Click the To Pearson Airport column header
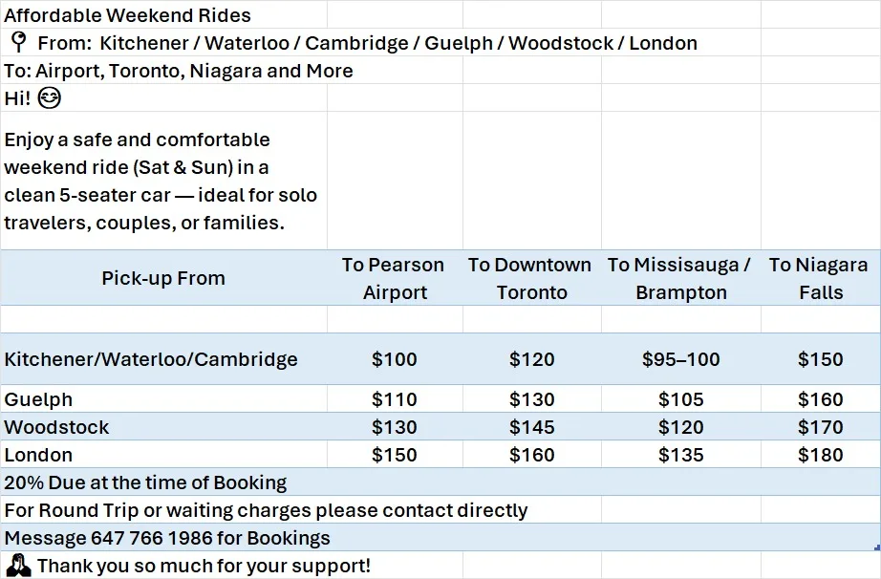This screenshot has width=881, height=579. tap(395, 278)
